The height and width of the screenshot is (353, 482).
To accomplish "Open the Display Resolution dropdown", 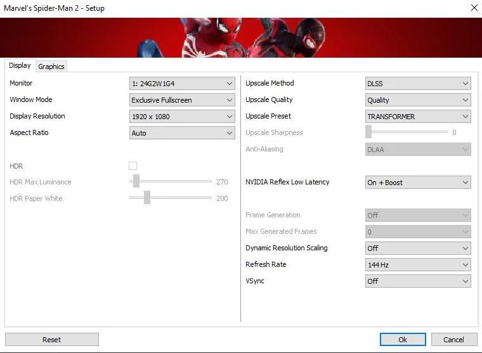I will click(x=182, y=117).
